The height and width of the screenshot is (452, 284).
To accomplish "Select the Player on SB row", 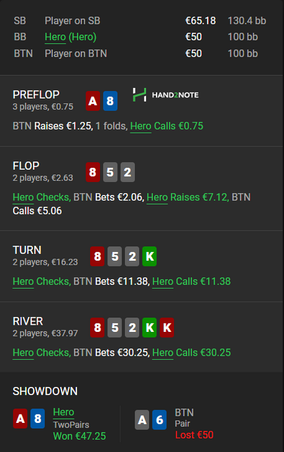I will pyautogui.click(x=140, y=21).
